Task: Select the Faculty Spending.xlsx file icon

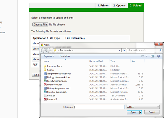Action: pos(45,81)
